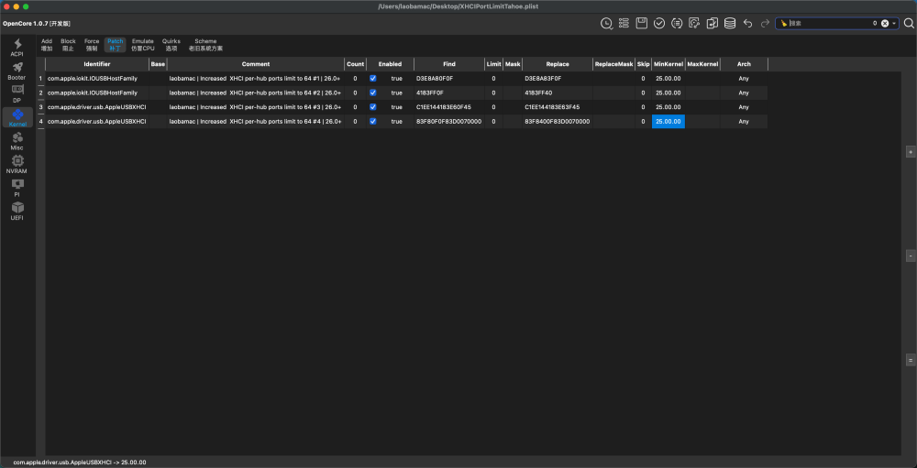This screenshot has height=468, width=917.
Task: Select Find cell 4183FF0F
Action: [449, 93]
